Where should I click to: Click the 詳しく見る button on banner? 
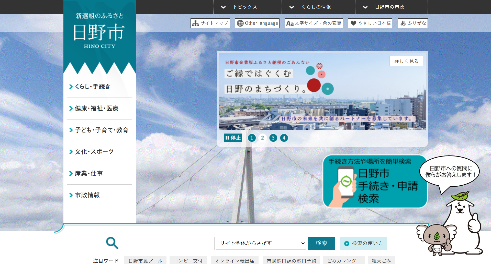pyautogui.click(x=406, y=61)
